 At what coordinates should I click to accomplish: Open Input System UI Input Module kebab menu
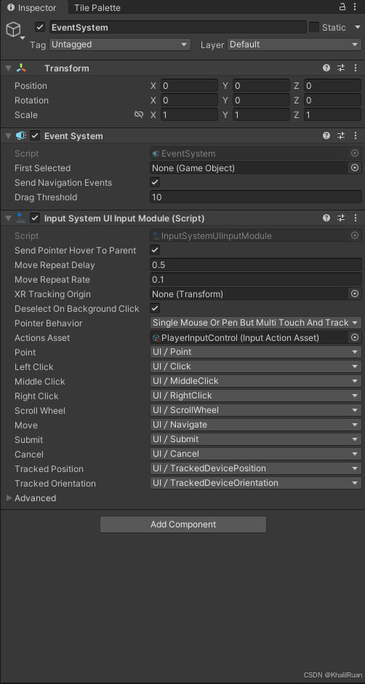click(356, 218)
